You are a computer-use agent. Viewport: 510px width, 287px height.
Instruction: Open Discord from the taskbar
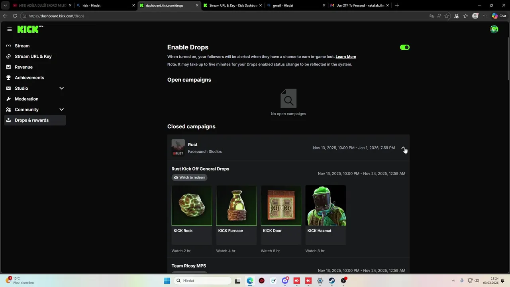click(285, 281)
